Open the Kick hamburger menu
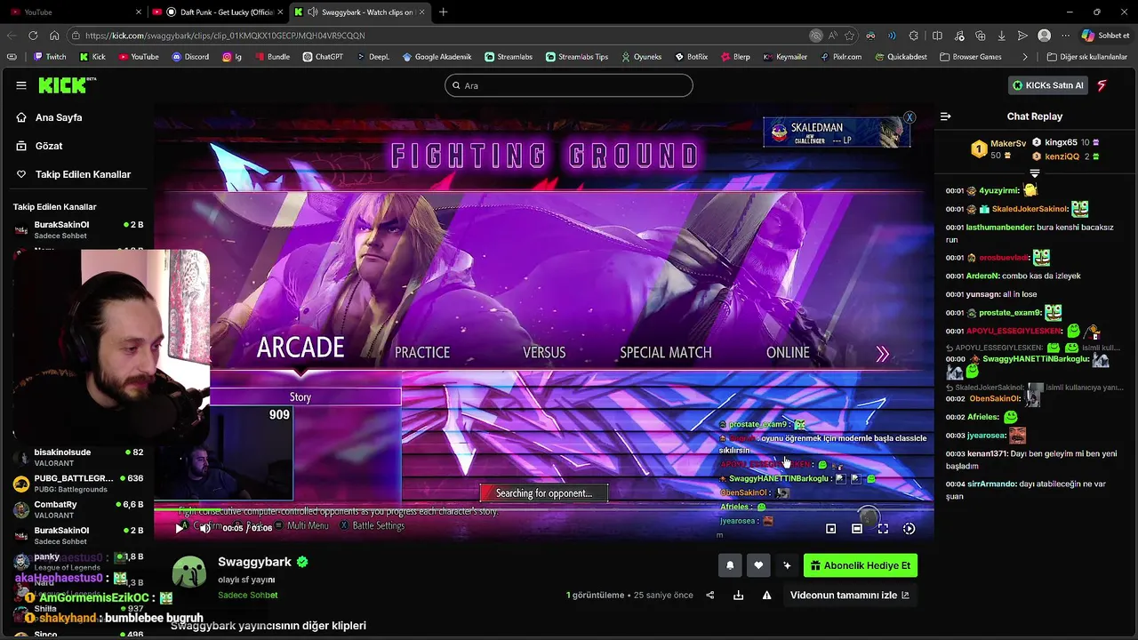The image size is (1138, 640). (x=21, y=85)
